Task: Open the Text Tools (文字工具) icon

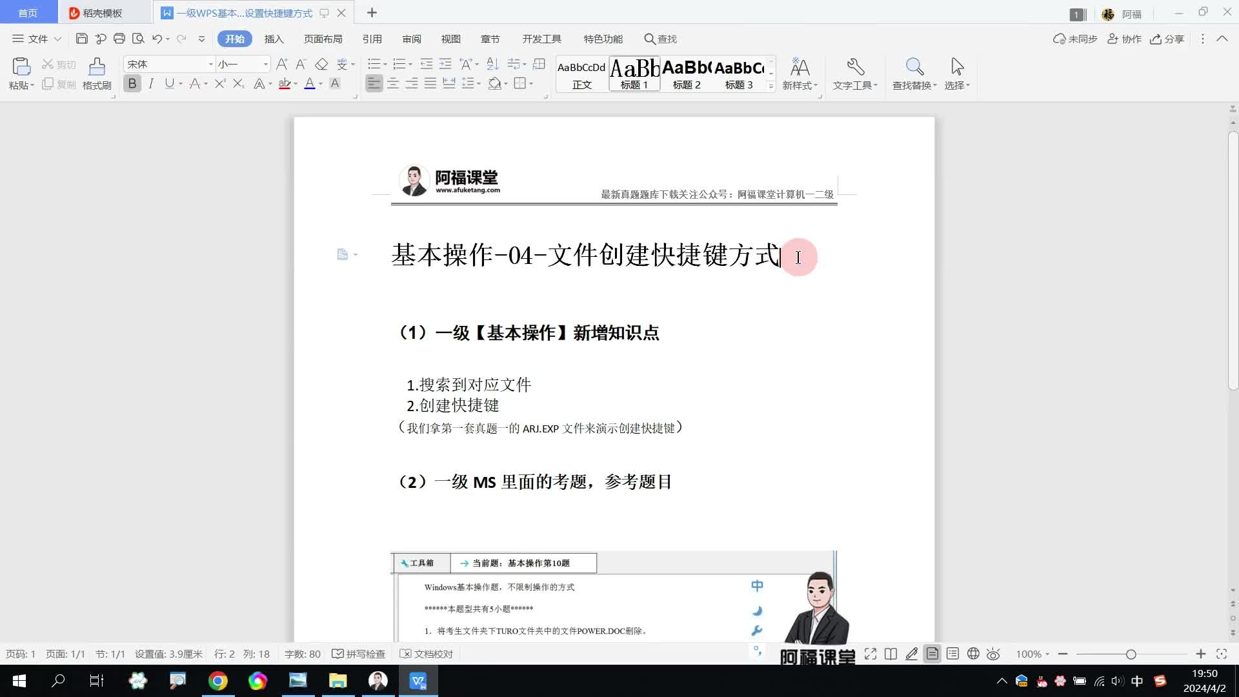Action: tap(855, 67)
